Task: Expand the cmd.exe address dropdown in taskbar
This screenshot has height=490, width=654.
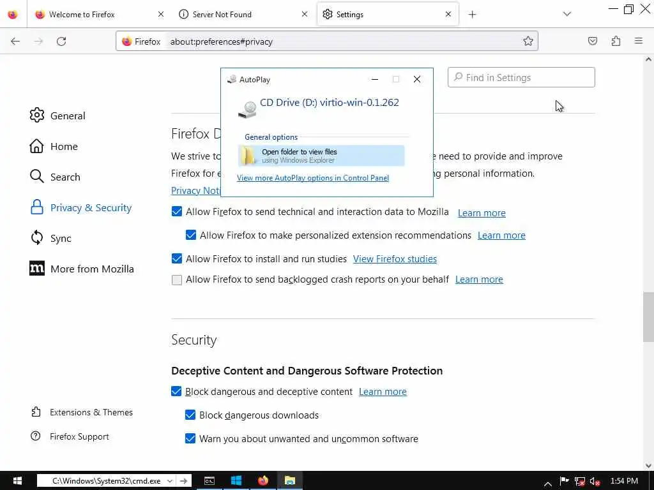Action: tap(170, 481)
